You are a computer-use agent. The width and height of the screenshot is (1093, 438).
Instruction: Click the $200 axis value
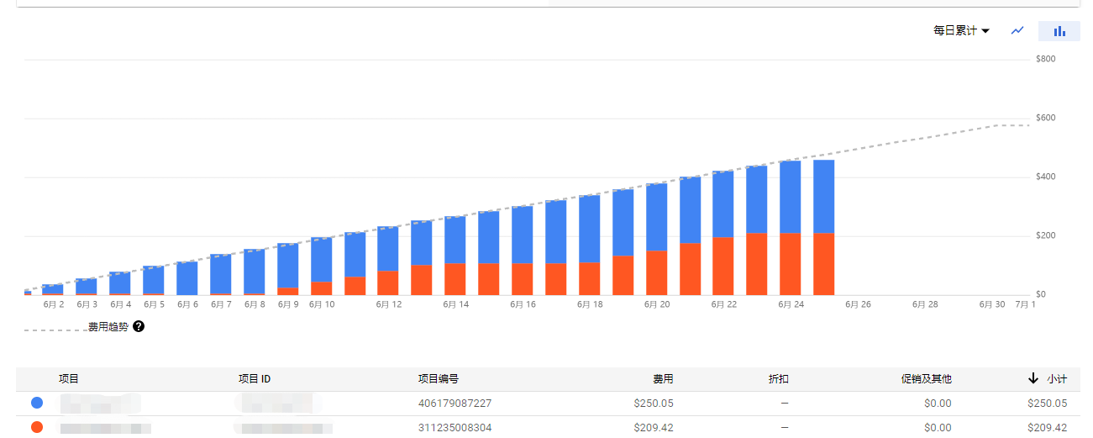pyautogui.click(x=1046, y=236)
